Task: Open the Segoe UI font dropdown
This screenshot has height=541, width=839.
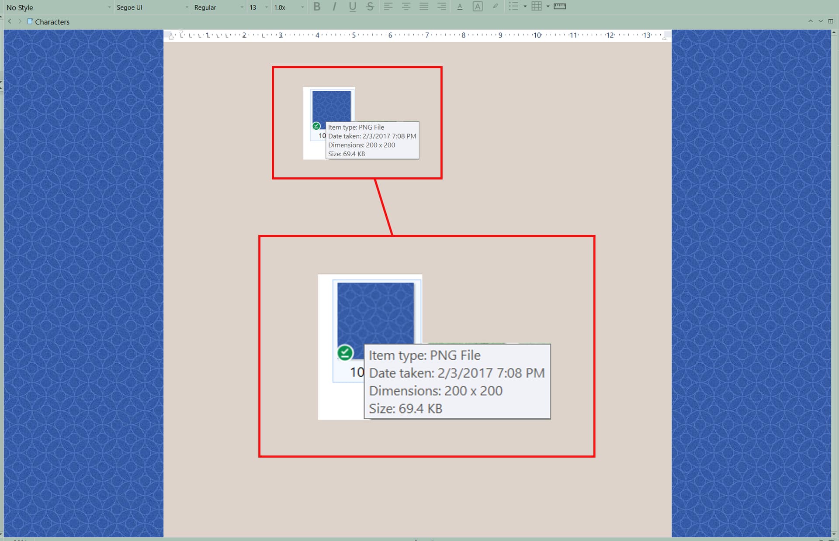Action: [152, 7]
